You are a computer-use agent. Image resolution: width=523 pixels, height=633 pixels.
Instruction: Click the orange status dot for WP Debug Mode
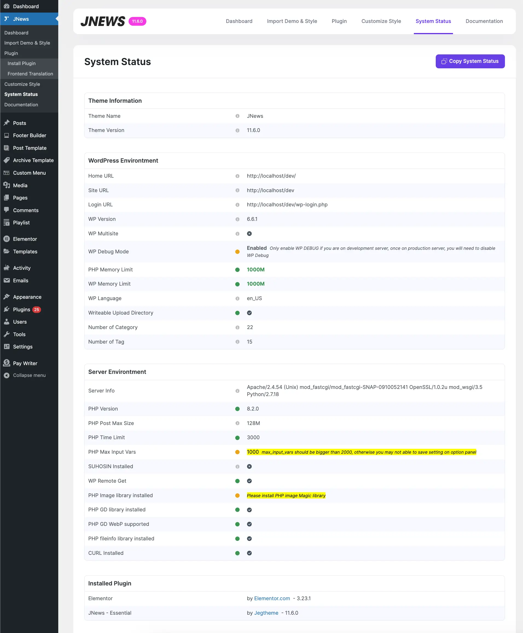point(237,252)
